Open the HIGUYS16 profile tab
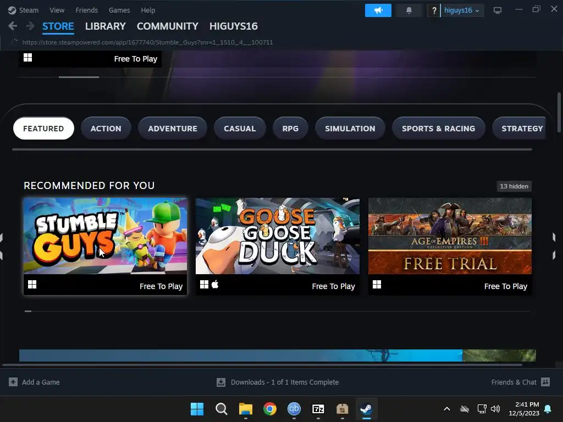The image size is (563, 422). click(x=233, y=26)
